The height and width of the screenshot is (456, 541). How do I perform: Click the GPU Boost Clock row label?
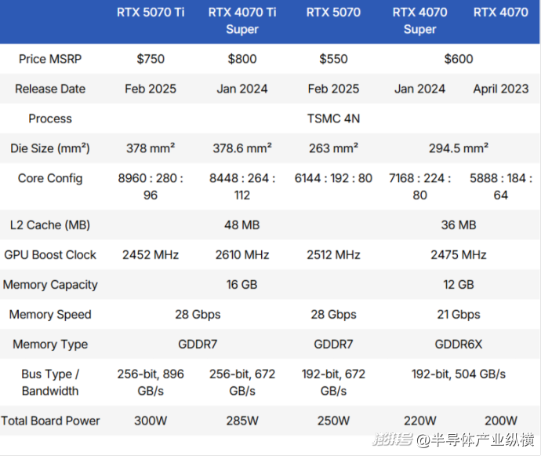(x=50, y=255)
